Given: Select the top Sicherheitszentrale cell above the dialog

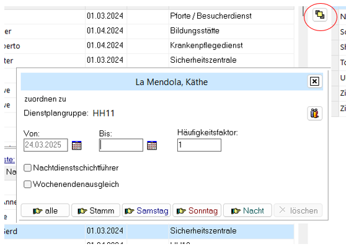Looking at the screenshot, I should 231,60.
